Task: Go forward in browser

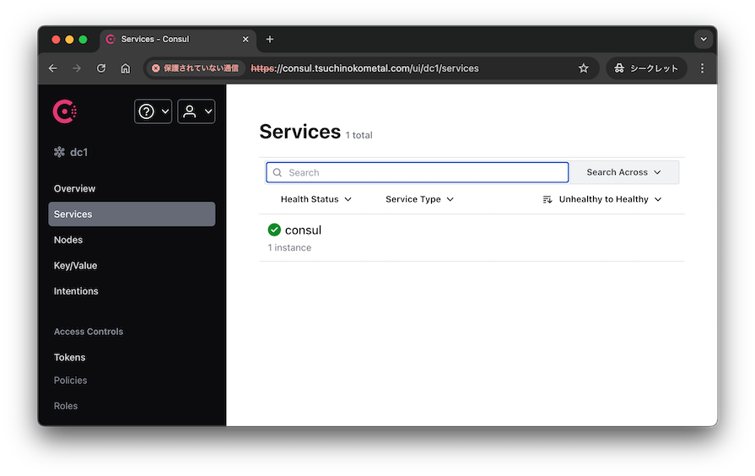Action: [x=77, y=68]
